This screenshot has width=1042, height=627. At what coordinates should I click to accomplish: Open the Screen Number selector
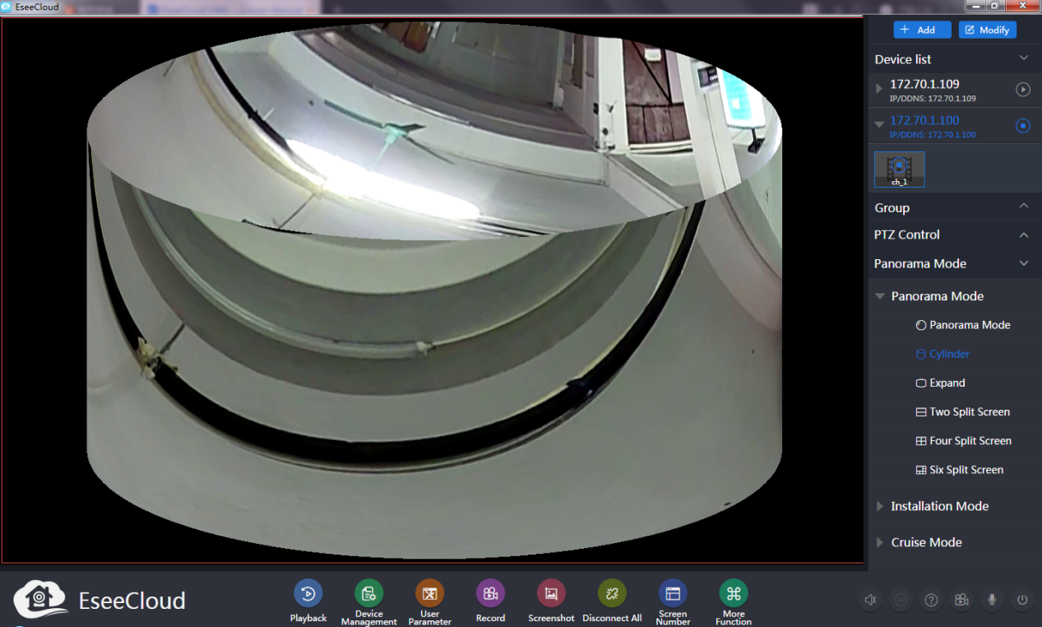point(673,594)
